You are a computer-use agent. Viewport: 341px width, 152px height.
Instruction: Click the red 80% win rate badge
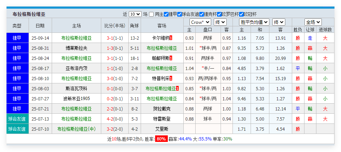coord(161,139)
